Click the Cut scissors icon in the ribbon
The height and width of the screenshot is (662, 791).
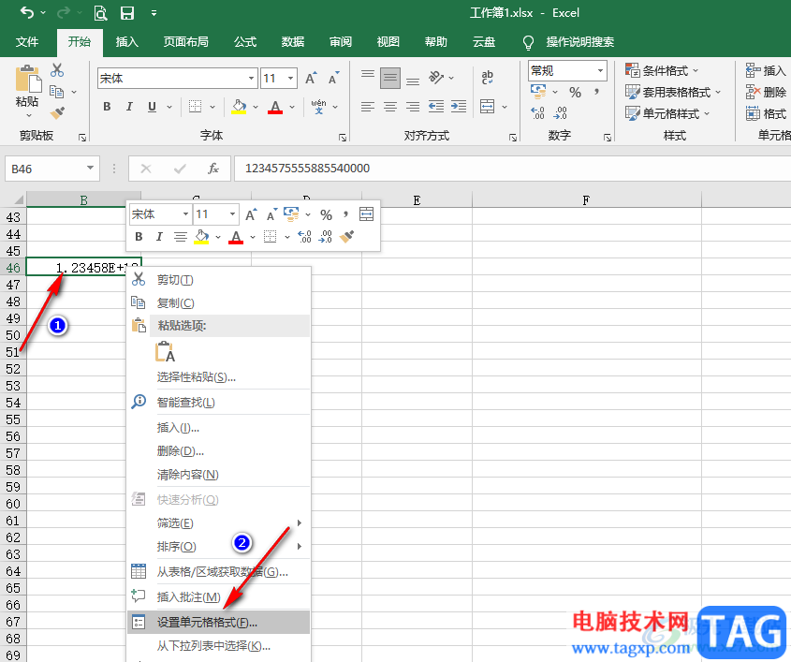[57, 70]
